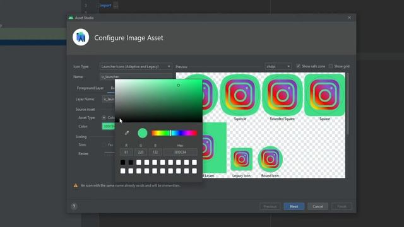Click the Next button
Image resolution: width=404 pixels, height=227 pixels.
tap(294, 206)
